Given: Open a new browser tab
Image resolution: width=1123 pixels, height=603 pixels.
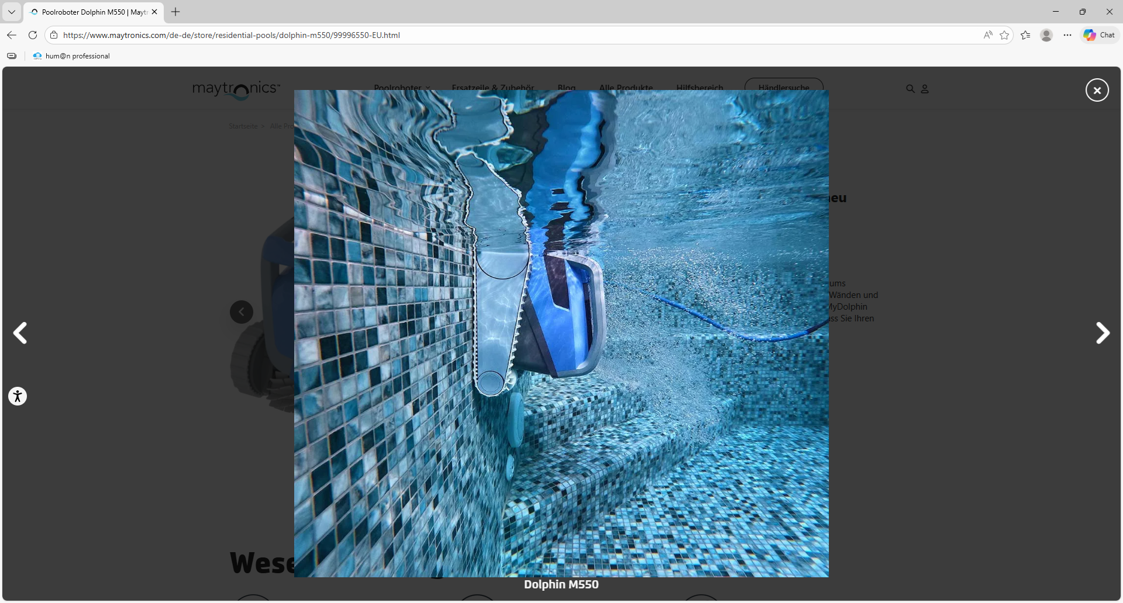Looking at the screenshot, I should pyautogui.click(x=175, y=12).
